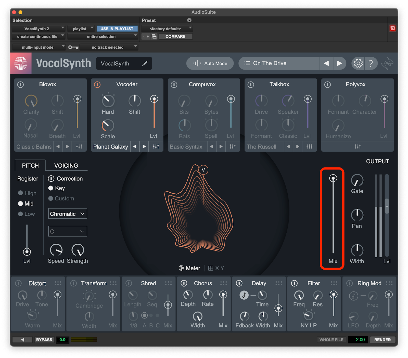Expand the factory default preset menu
Image resolution: width=408 pixels, height=358 pixels.
tap(167, 29)
